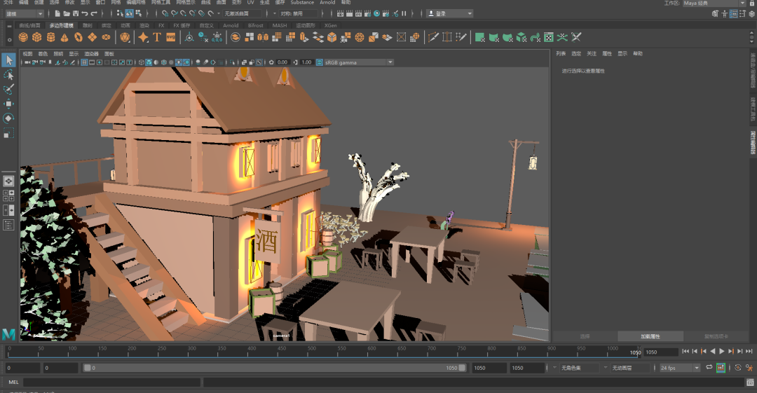Create a polygon cube from the shelf

click(36, 37)
